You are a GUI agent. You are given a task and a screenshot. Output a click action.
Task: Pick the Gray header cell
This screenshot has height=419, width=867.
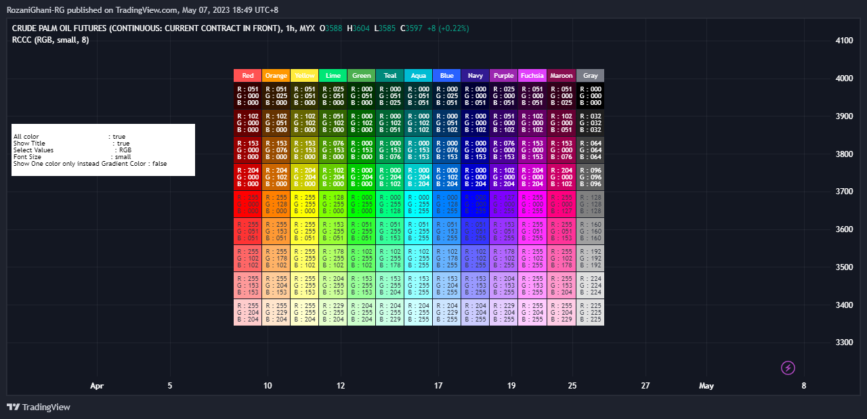[x=590, y=76]
